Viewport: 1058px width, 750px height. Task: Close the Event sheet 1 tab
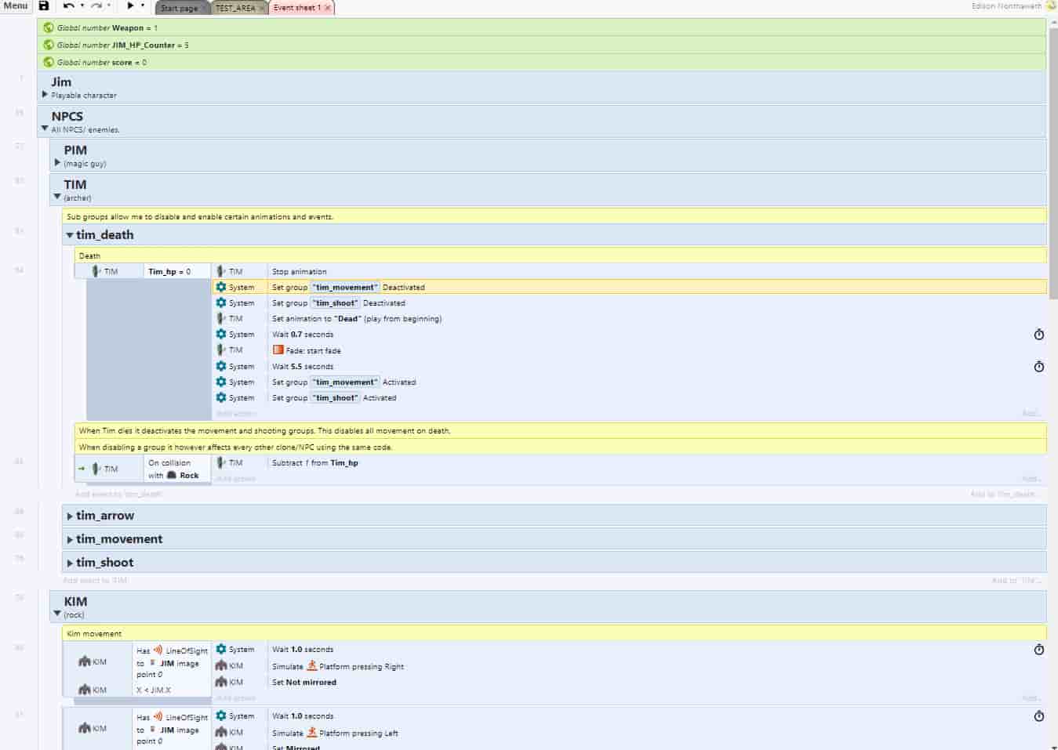click(x=328, y=8)
